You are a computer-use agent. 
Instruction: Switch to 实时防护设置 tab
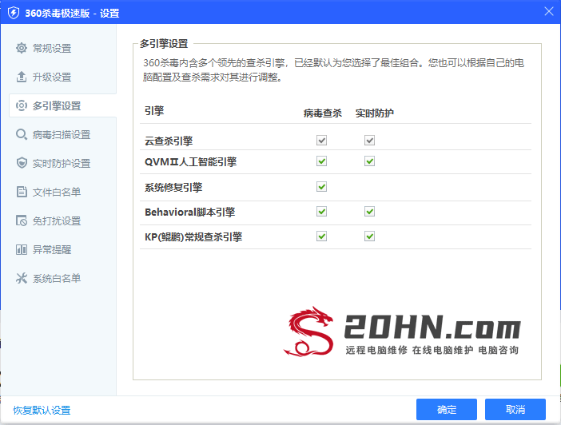[62, 163]
